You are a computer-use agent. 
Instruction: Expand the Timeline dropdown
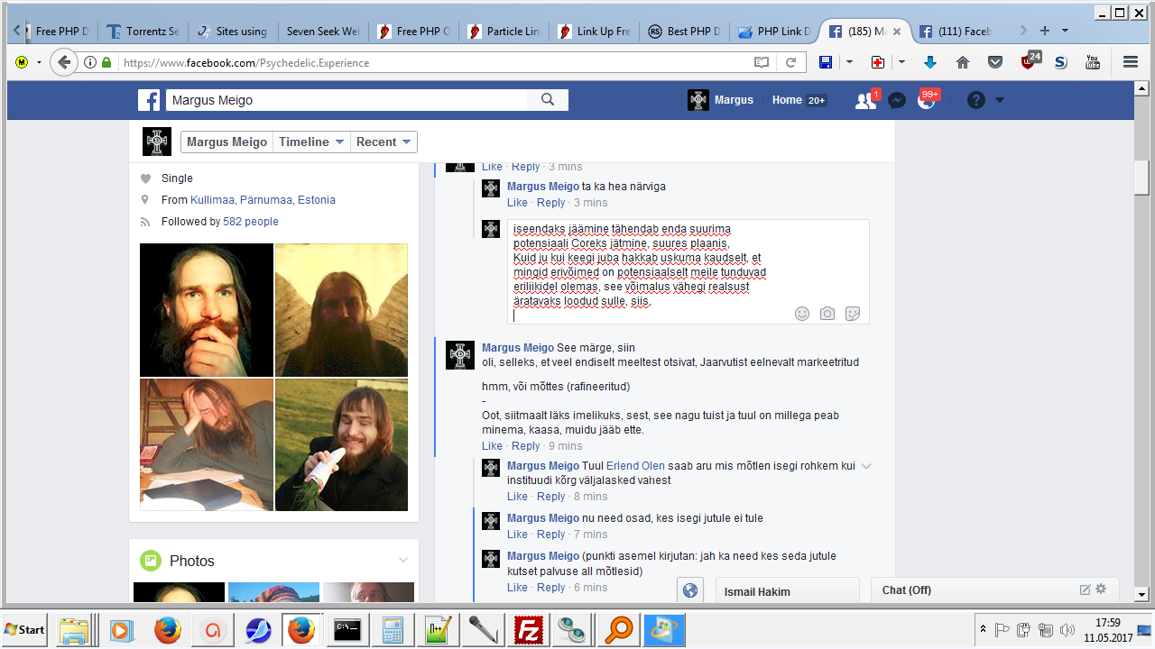click(311, 142)
